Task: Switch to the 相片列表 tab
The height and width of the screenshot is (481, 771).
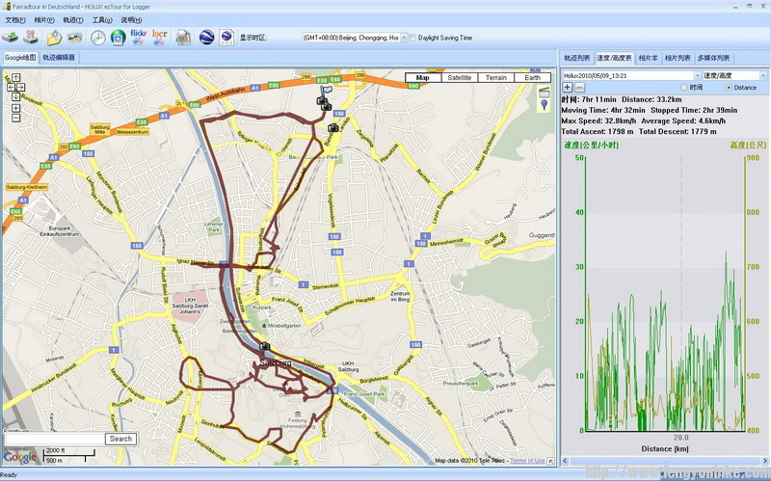Action: (x=678, y=58)
